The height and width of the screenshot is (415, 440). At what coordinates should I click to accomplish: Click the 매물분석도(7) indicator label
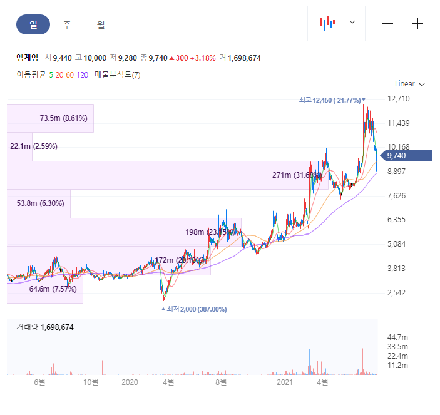coord(117,75)
